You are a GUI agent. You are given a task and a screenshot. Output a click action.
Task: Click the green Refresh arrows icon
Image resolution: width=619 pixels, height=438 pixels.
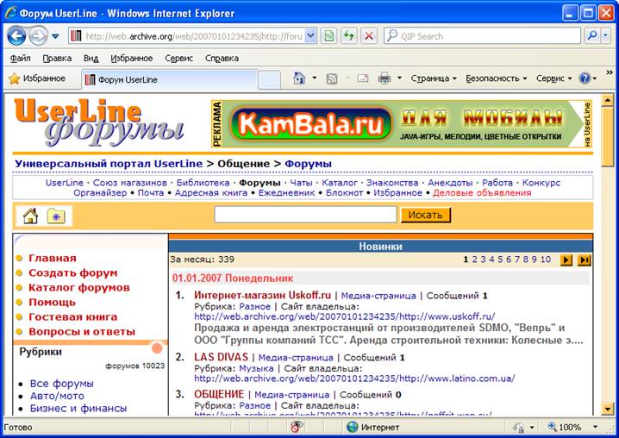pyautogui.click(x=348, y=36)
